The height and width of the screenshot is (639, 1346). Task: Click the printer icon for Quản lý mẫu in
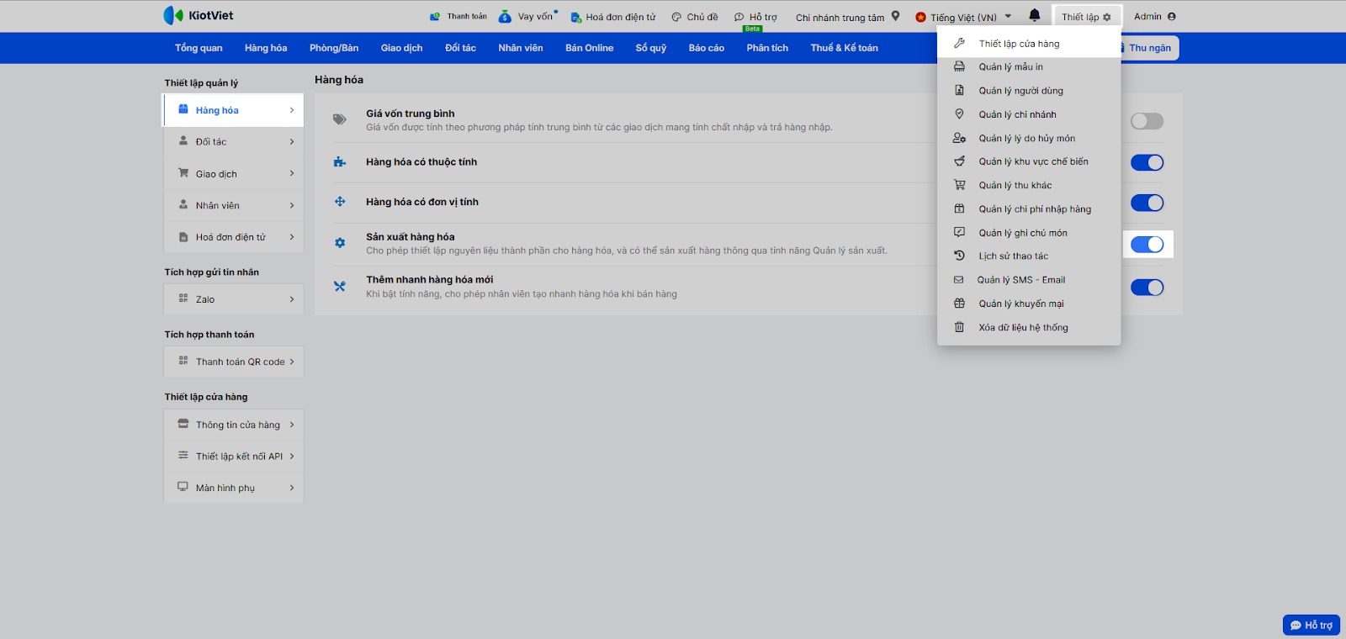(x=959, y=66)
